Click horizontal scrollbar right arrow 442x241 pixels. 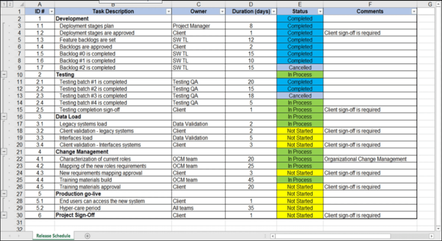tap(431, 236)
